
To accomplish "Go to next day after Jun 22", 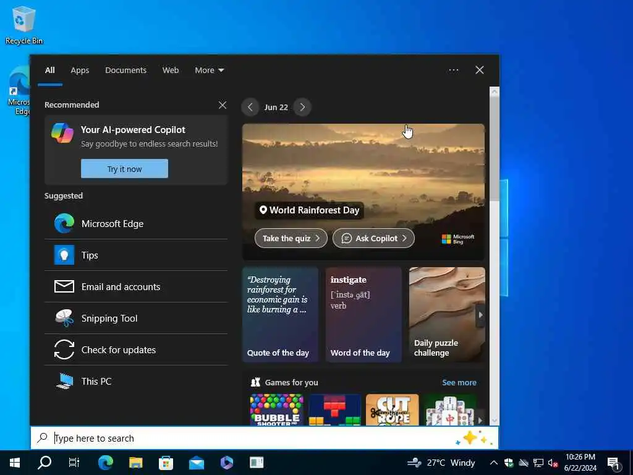I will (x=302, y=107).
